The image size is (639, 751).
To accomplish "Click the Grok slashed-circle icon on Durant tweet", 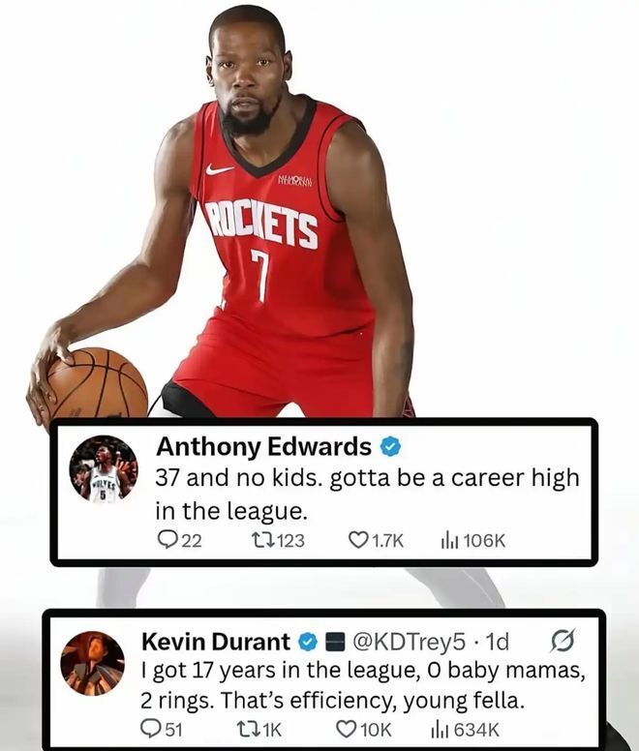I will pos(562,642).
